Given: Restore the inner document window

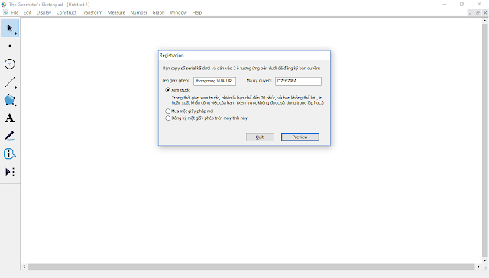Looking at the screenshot, I should point(478,13).
